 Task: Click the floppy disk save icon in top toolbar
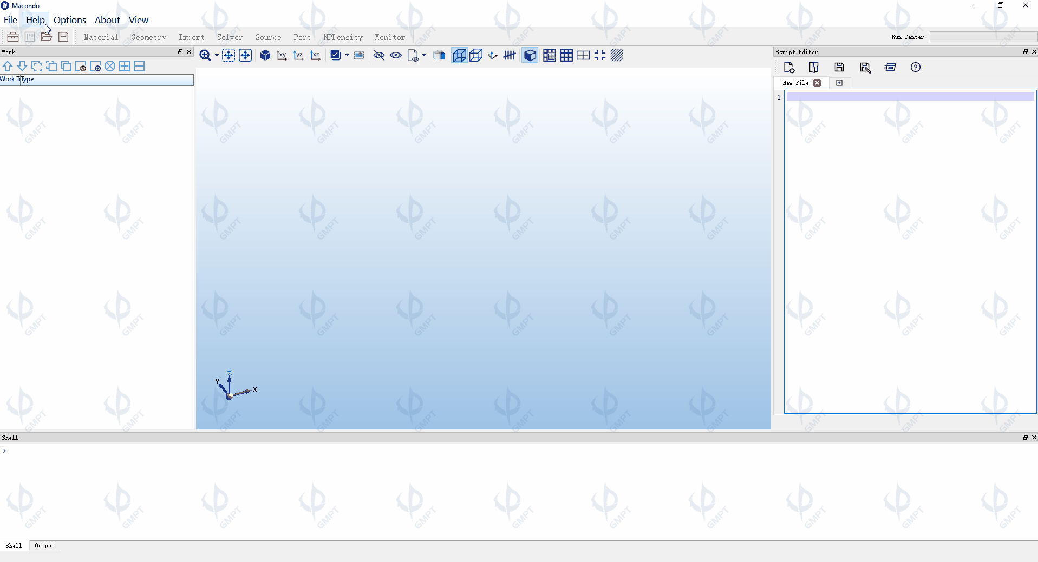click(63, 37)
